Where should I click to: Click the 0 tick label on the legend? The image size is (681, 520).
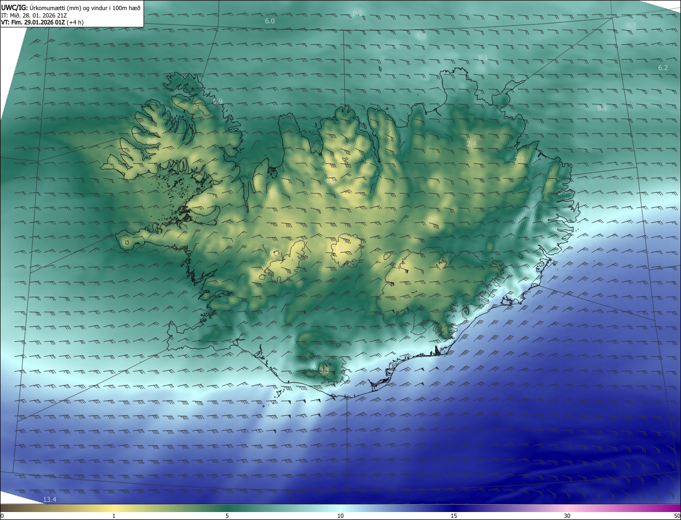[x=2, y=516]
